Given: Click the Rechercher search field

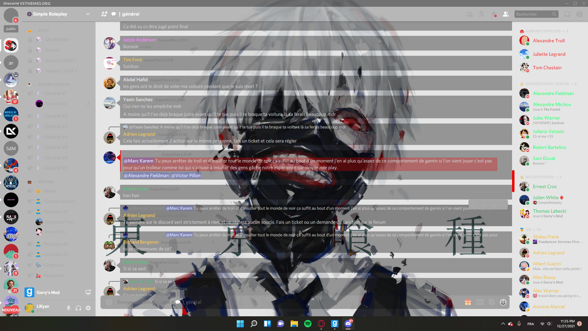Looking at the screenshot, I should (x=536, y=14).
